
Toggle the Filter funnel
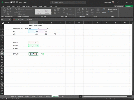tap(64, 11)
